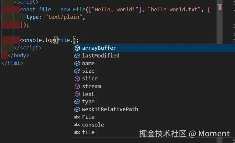Click the slice method icon
Screen dimensions: 235x143
tap(77, 79)
